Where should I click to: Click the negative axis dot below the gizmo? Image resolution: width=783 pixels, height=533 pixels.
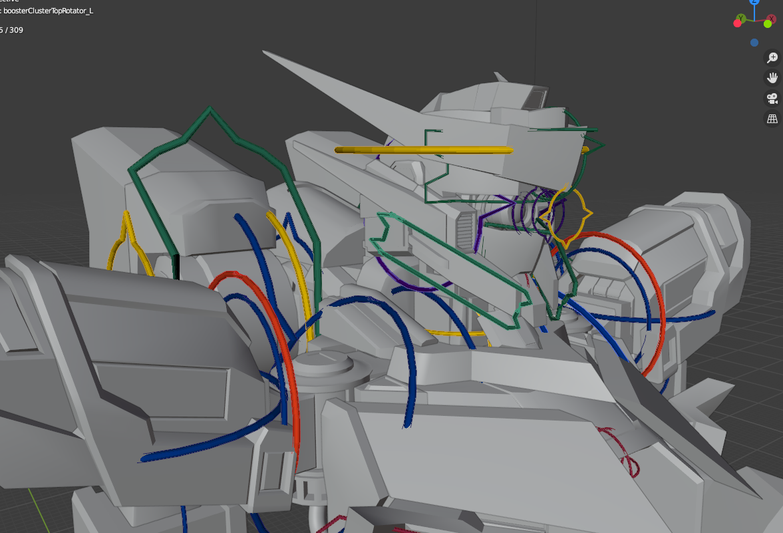[x=754, y=42]
